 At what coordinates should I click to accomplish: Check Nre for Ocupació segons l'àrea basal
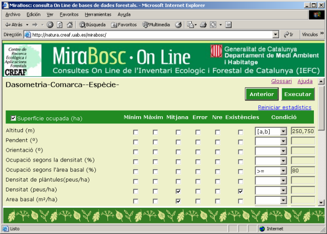217,171
